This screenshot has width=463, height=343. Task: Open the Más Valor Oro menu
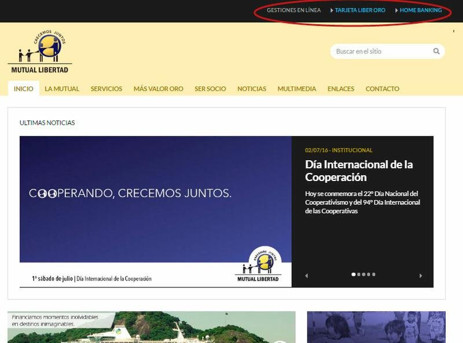158,88
